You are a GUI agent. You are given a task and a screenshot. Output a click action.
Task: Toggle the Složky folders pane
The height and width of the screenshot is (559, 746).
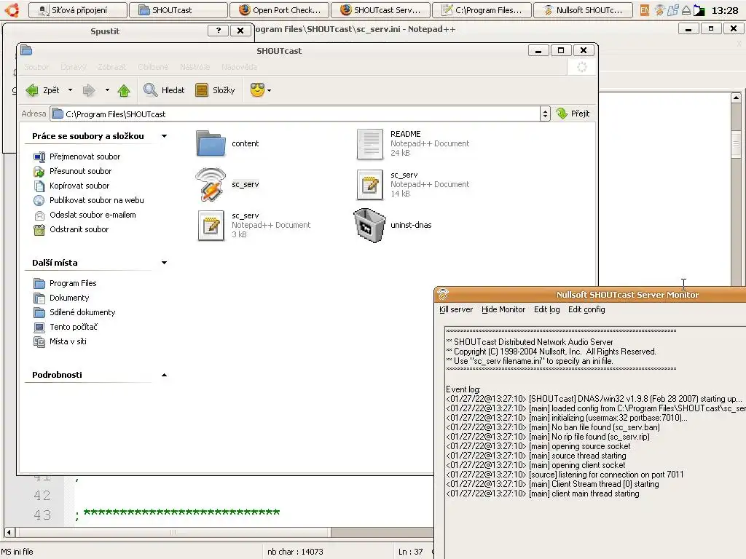click(x=215, y=90)
